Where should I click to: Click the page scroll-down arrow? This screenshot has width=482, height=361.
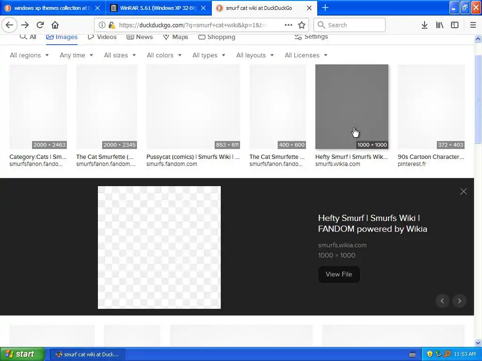click(x=478, y=343)
